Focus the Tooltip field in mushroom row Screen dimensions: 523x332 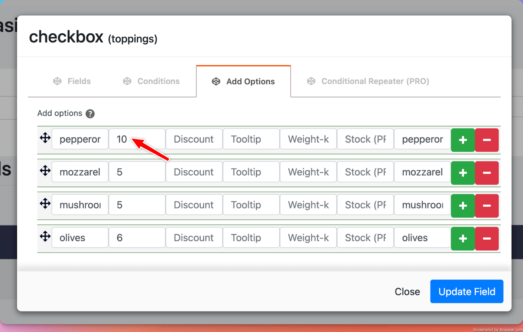point(251,205)
